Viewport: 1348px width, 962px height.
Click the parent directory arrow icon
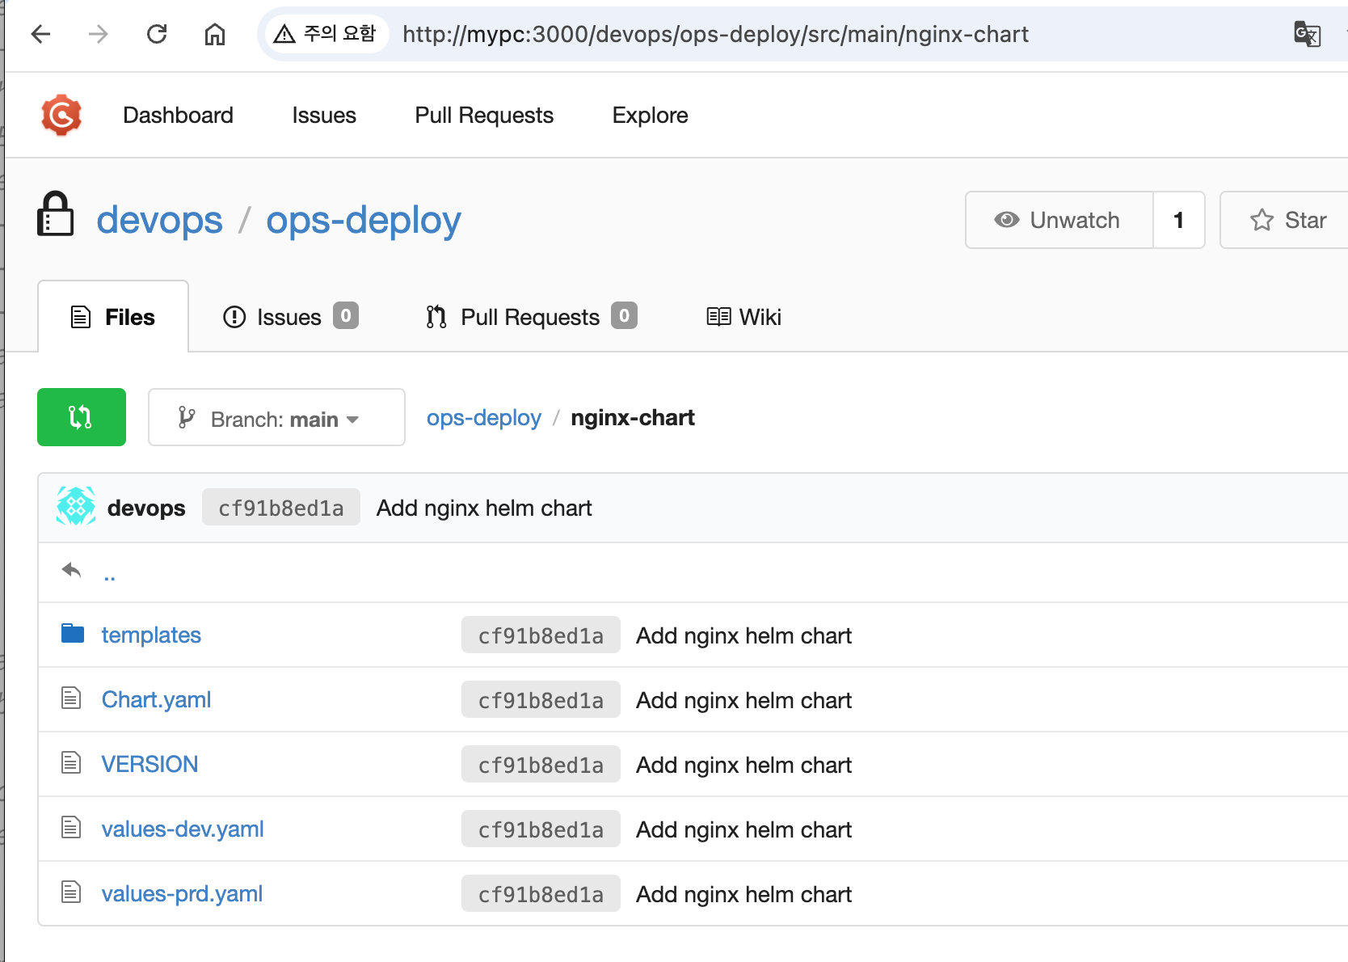click(72, 571)
